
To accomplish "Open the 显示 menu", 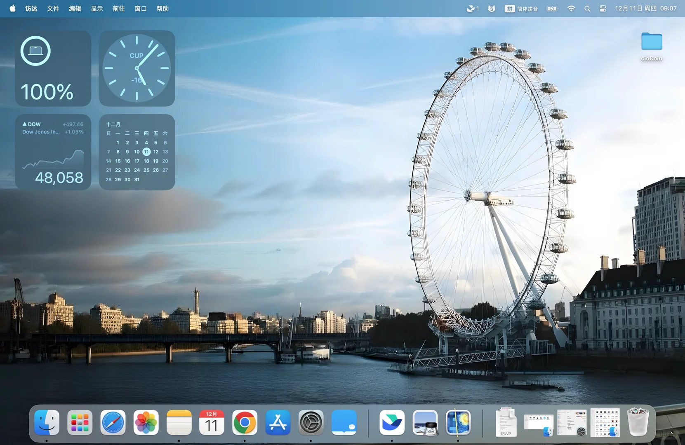I will (x=97, y=8).
